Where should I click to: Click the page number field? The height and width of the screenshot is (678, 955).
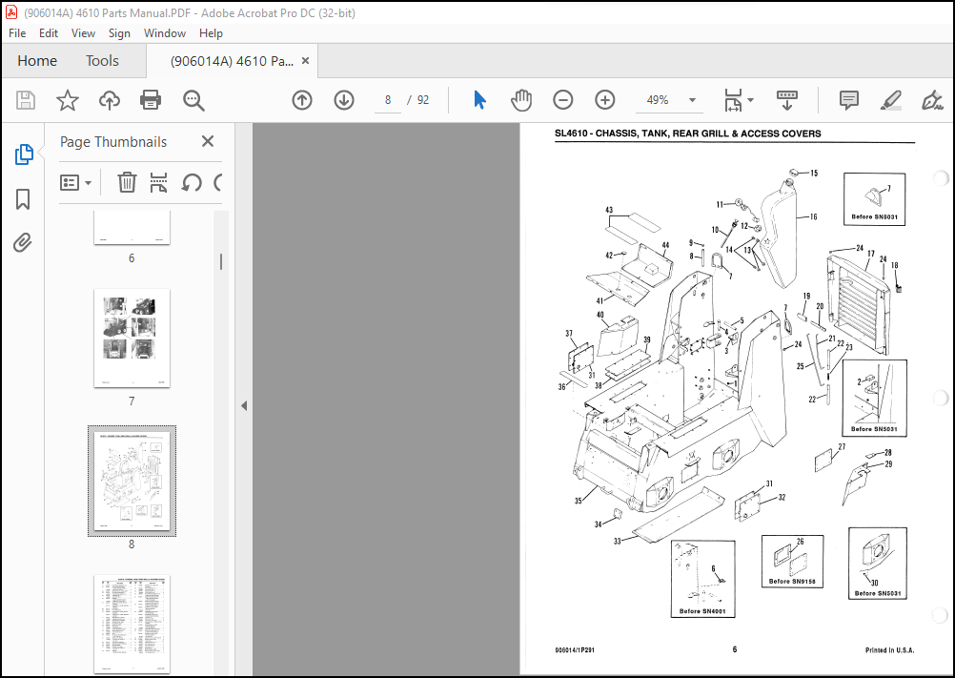[388, 100]
